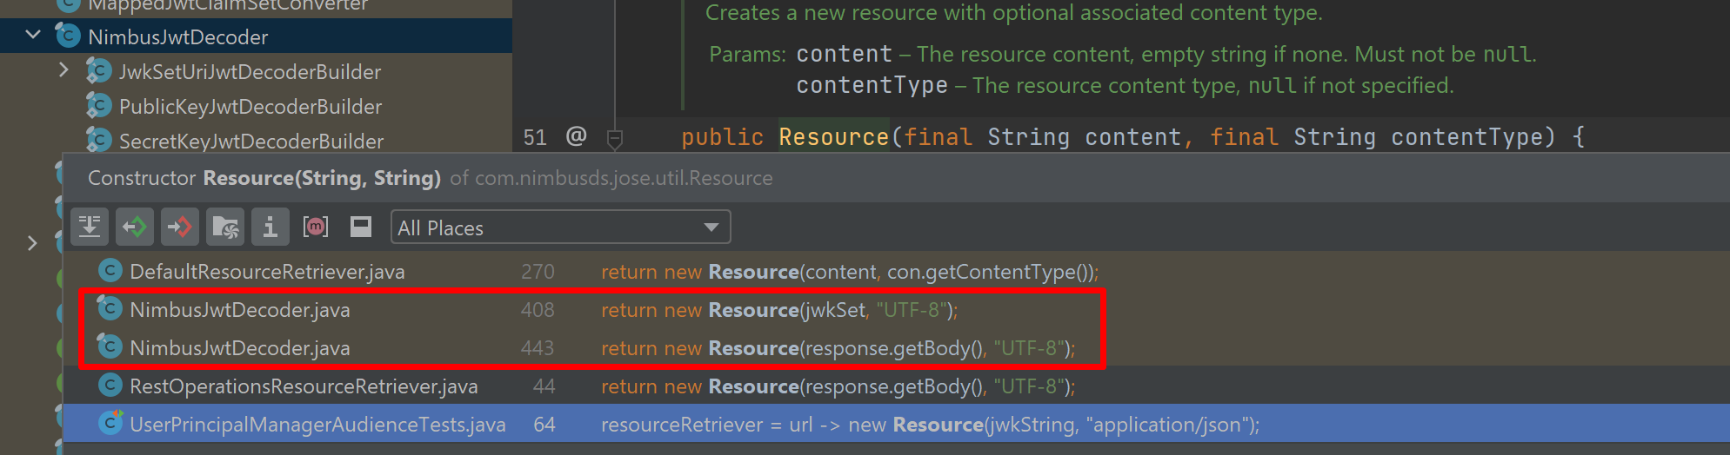Image resolution: width=1730 pixels, height=455 pixels.
Task: Click 'Params:' label in the doc comment
Action: pos(748,54)
